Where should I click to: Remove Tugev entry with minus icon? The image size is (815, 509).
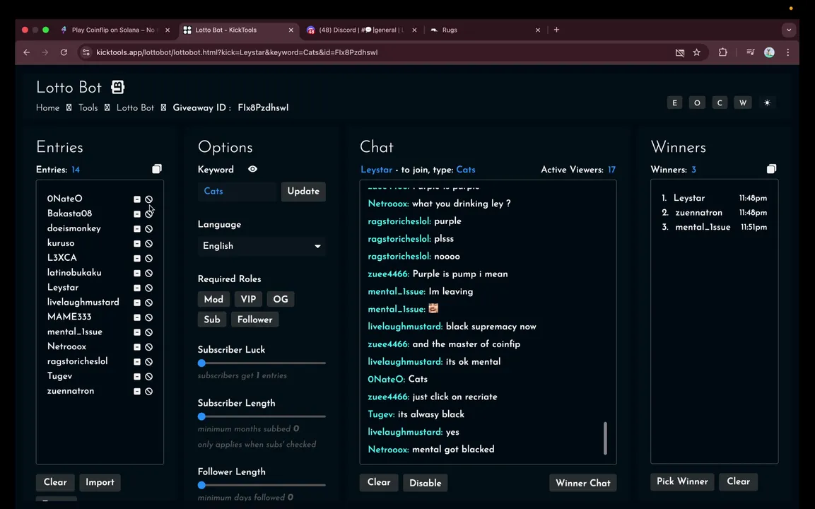[x=136, y=376]
